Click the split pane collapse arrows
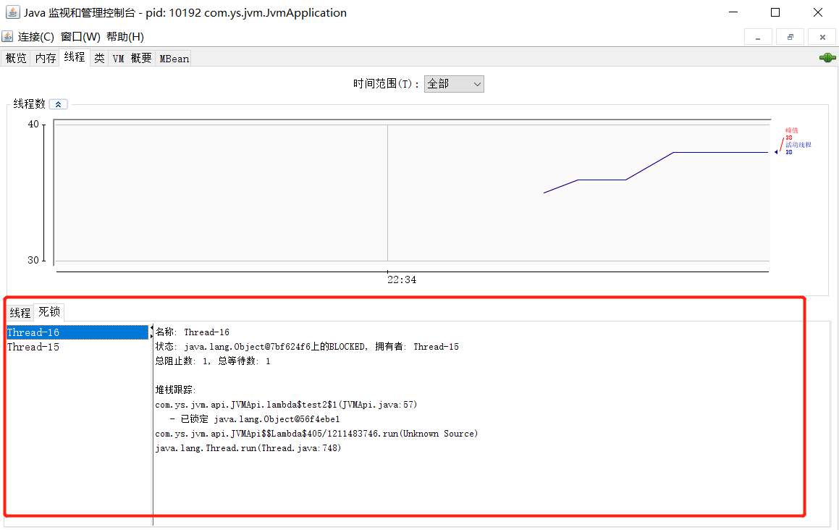This screenshot has height=530, width=839. click(151, 332)
